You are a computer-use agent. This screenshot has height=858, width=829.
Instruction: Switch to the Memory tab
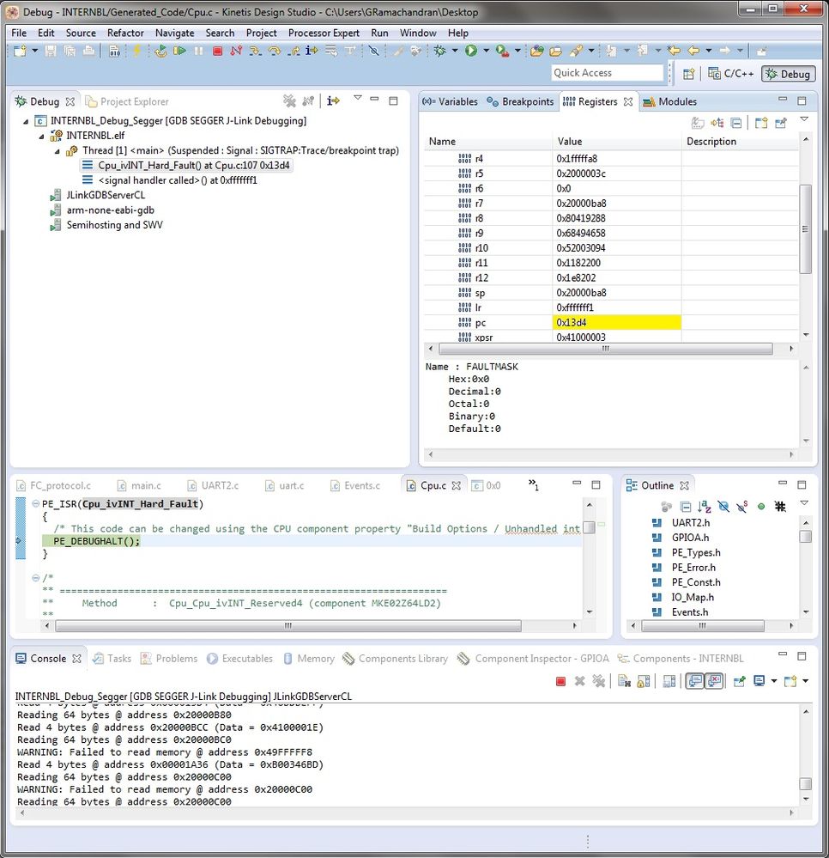(x=309, y=659)
